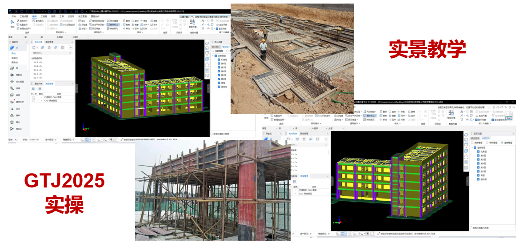Click 旋转 tool in upper-left window ribbon
The width and height of the screenshot is (527, 246).
point(135,21)
